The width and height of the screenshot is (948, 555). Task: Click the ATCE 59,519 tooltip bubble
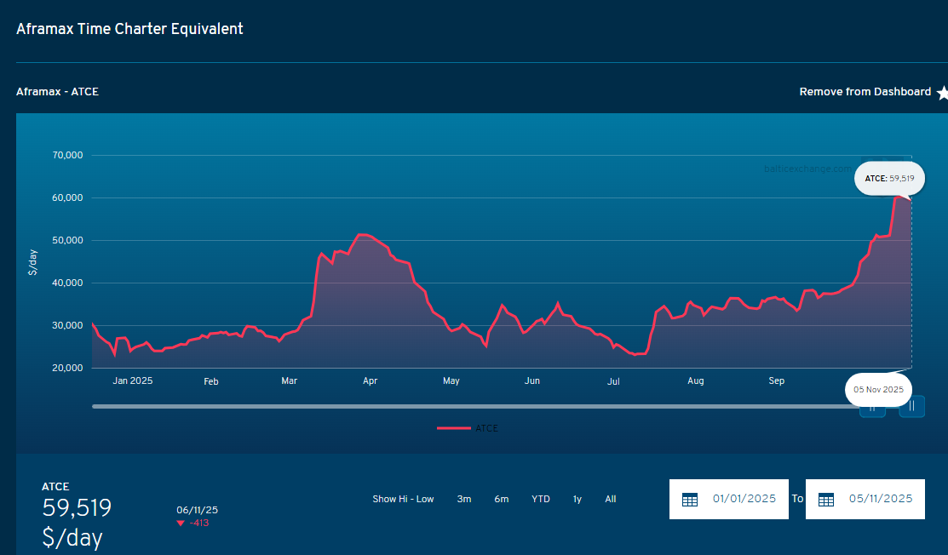point(888,179)
